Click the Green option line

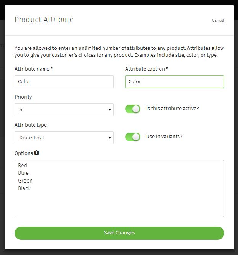pyautogui.click(x=25, y=181)
